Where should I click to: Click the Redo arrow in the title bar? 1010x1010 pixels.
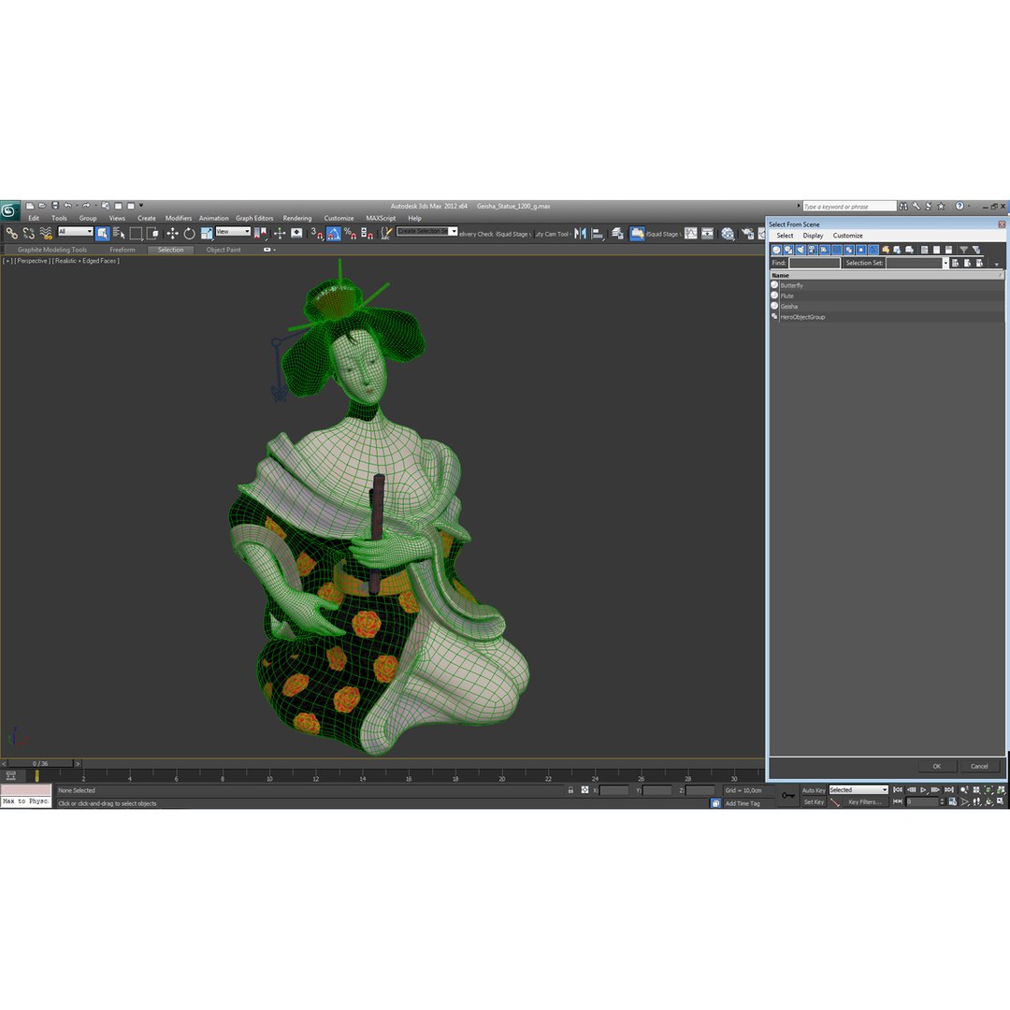86,206
